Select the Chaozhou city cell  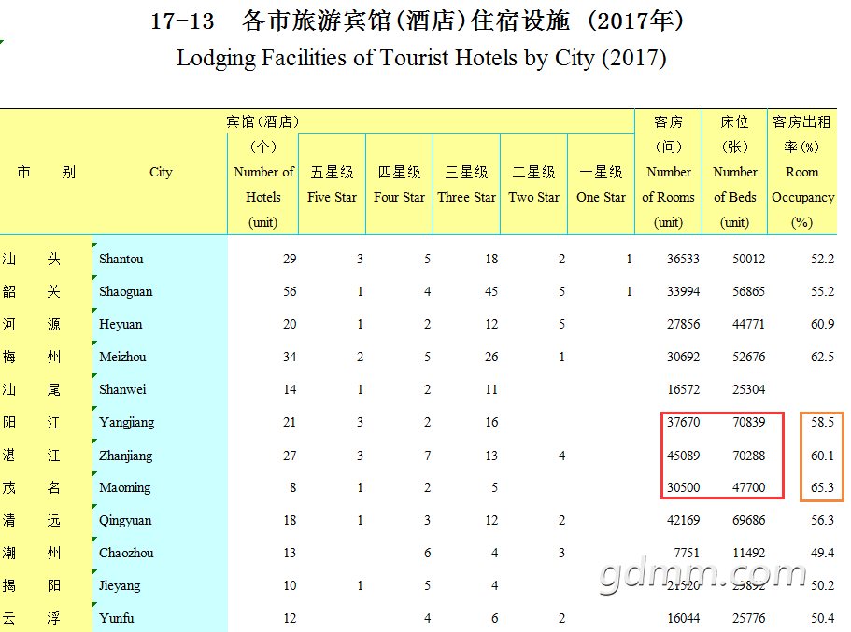coord(160,553)
